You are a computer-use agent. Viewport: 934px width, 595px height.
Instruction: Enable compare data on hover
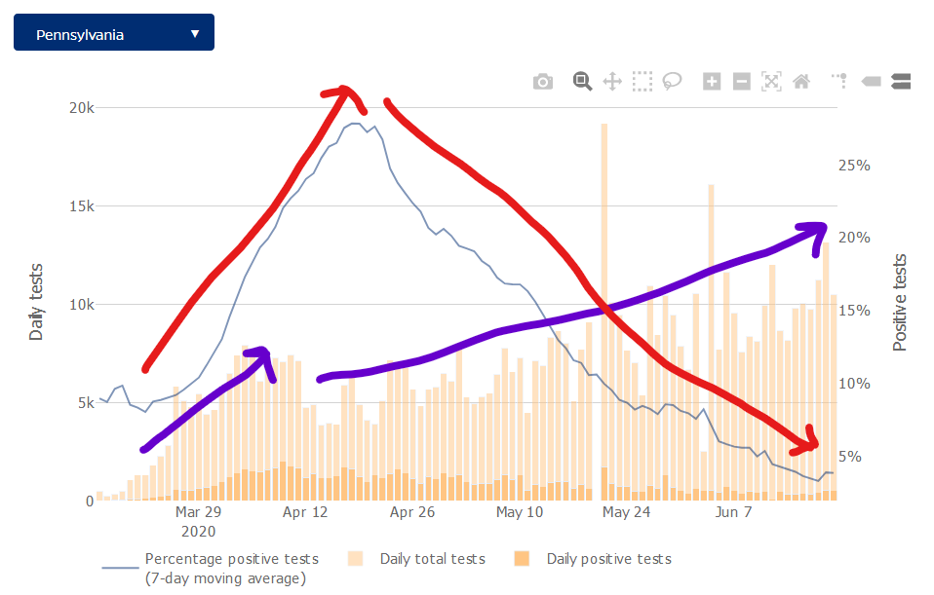tap(901, 82)
